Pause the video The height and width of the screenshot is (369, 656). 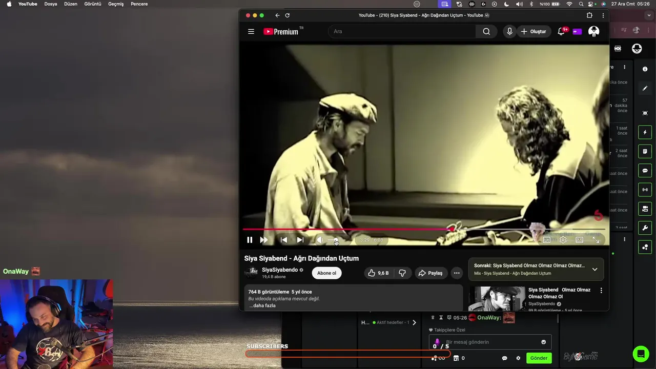pos(250,240)
